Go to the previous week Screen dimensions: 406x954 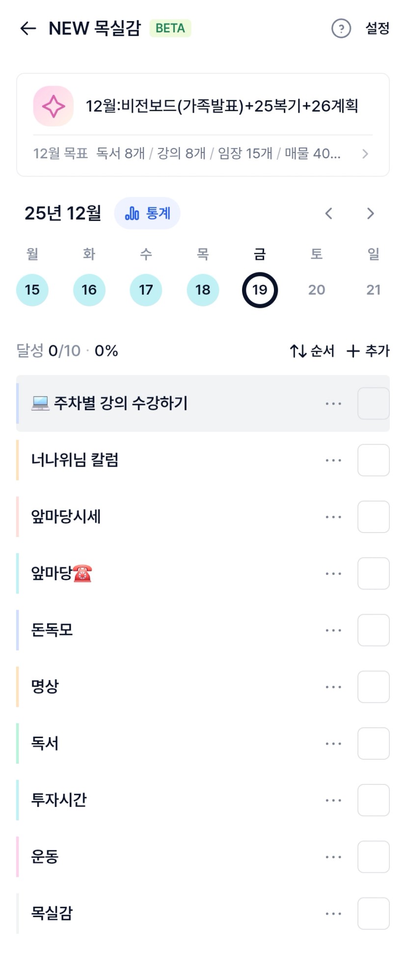[x=329, y=213]
